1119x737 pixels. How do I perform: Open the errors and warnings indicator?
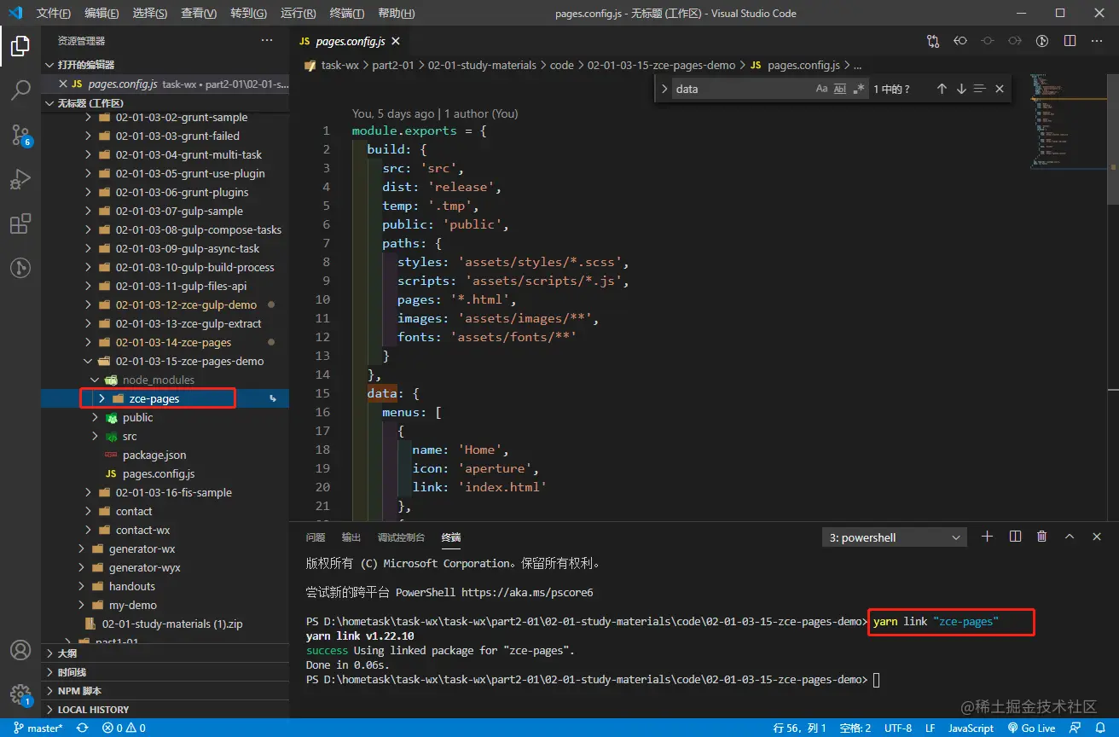124,728
